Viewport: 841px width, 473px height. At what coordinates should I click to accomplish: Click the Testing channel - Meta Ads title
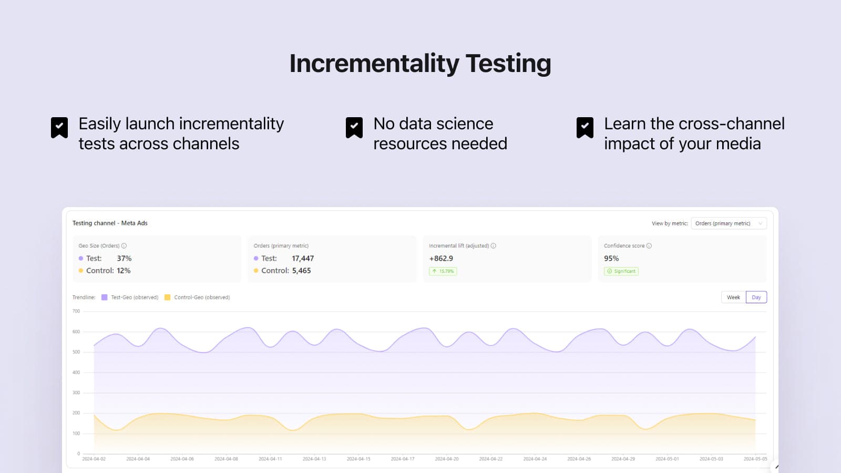(x=110, y=223)
